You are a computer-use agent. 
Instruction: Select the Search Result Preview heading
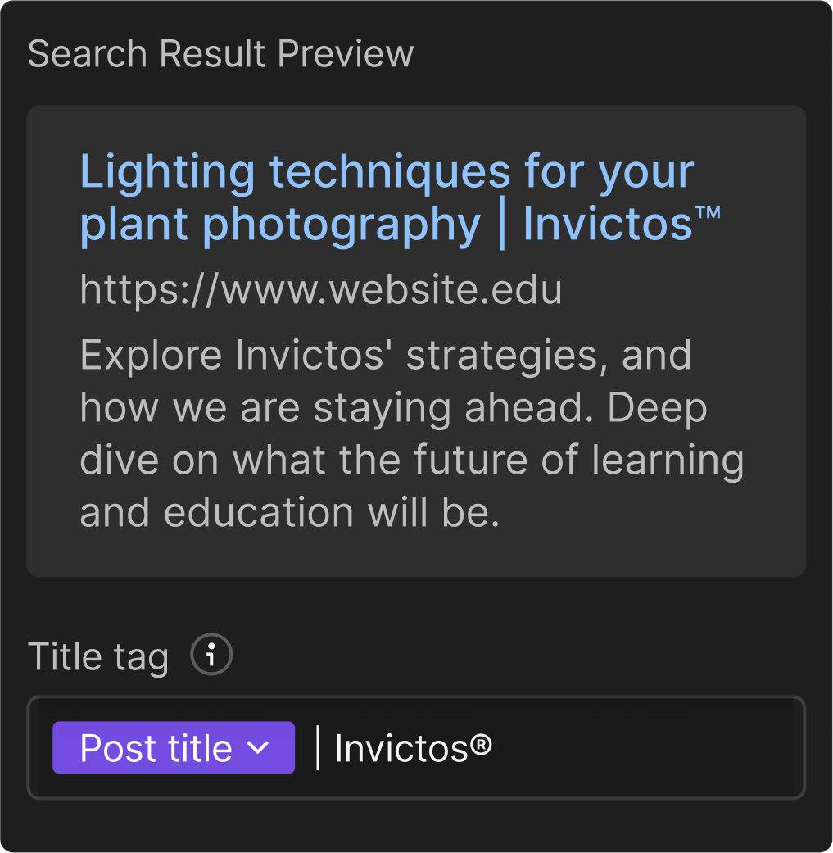(220, 54)
